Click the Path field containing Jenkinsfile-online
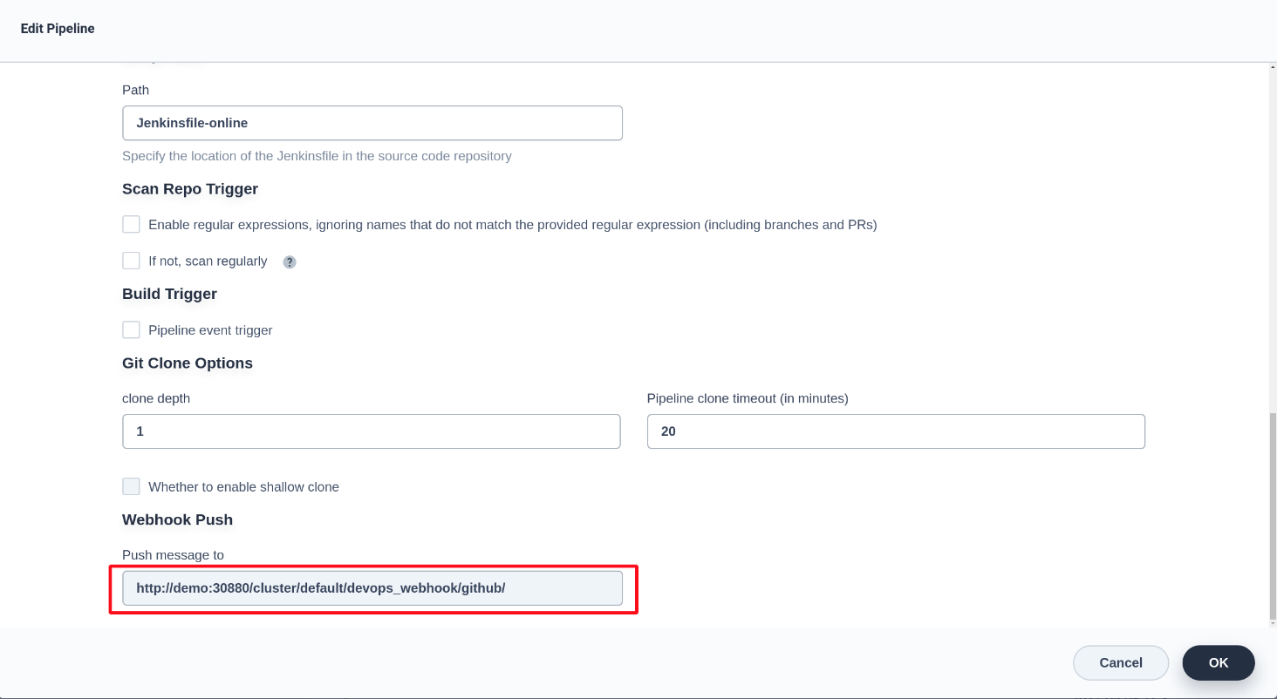Image resolution: width=1277 pixels, height=699 pixels. pyautogui.click(x=372, y=123)
